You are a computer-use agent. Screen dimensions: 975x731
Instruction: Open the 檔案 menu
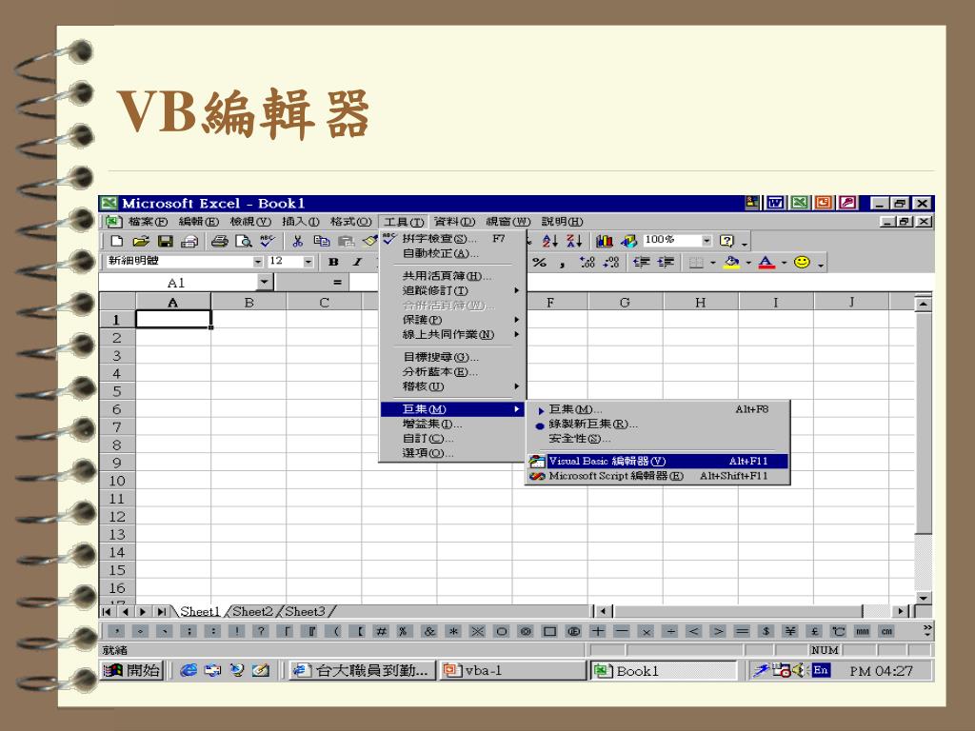[148, 221]
